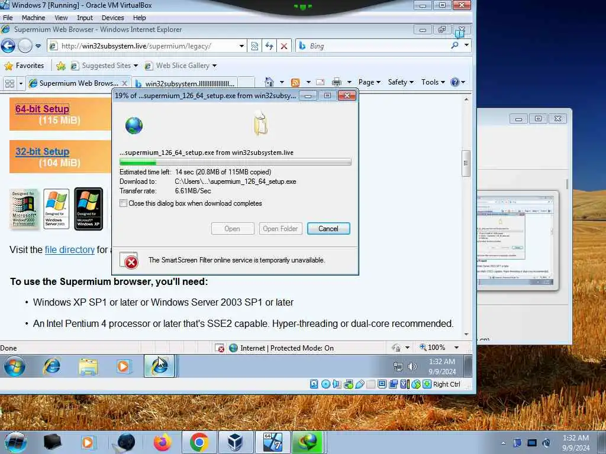This screenshot has width=606, height=454.
Task: Click guest network tray icon
Action: click(x=398, y=367)
